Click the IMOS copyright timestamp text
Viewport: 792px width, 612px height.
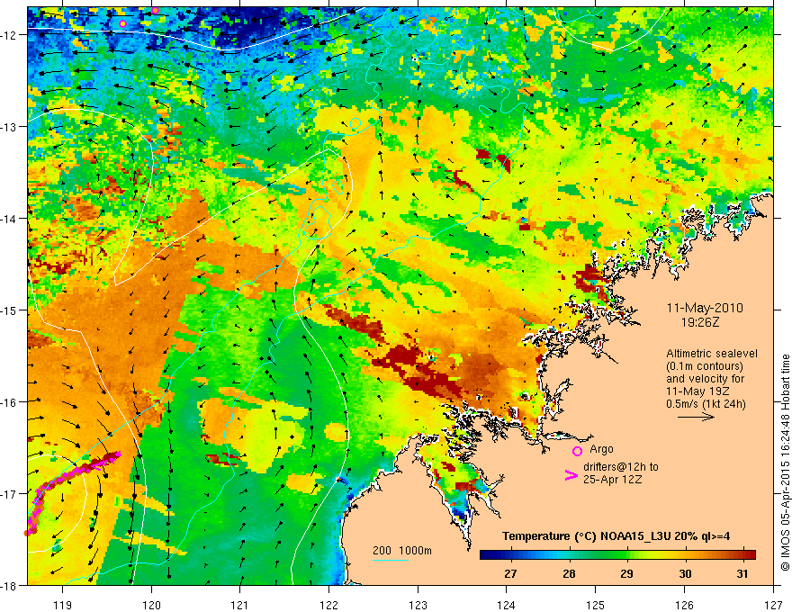point(786,463)
